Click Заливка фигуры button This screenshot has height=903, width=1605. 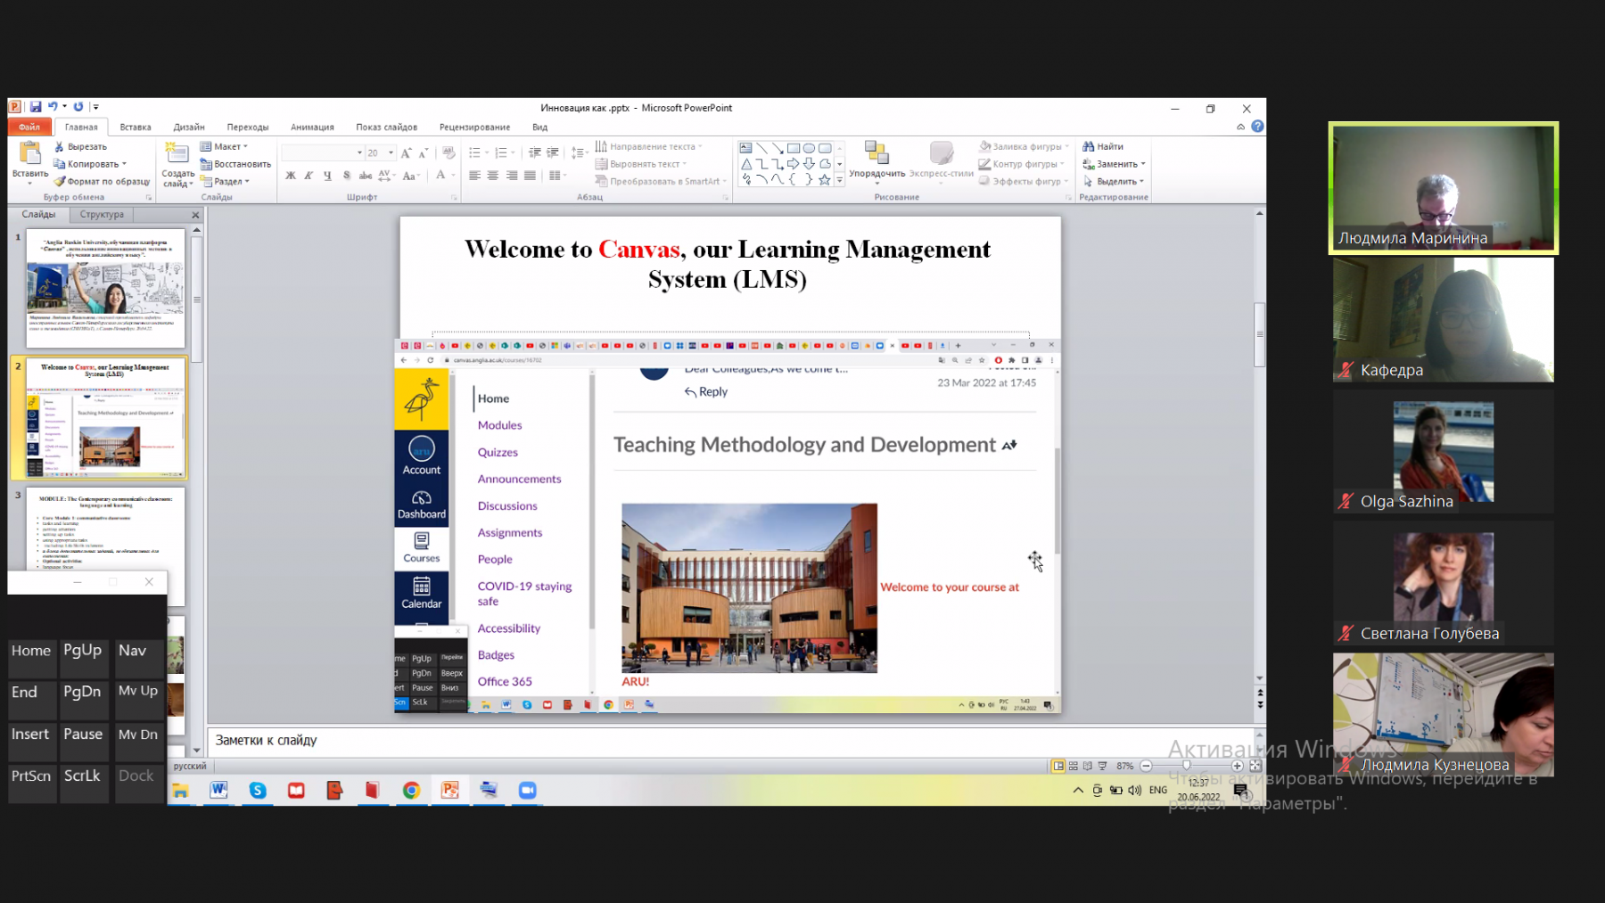(x=1022, y=146)
